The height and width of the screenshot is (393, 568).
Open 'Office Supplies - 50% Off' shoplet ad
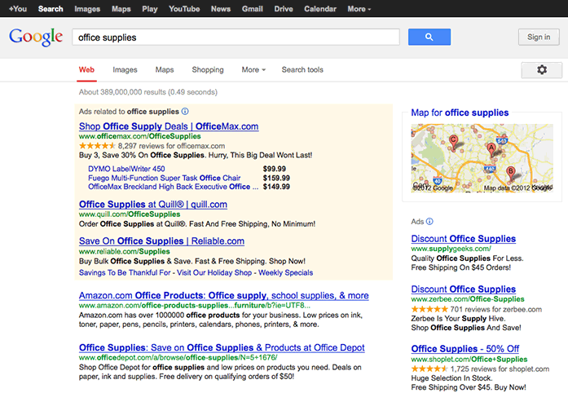tap(465, 349)
